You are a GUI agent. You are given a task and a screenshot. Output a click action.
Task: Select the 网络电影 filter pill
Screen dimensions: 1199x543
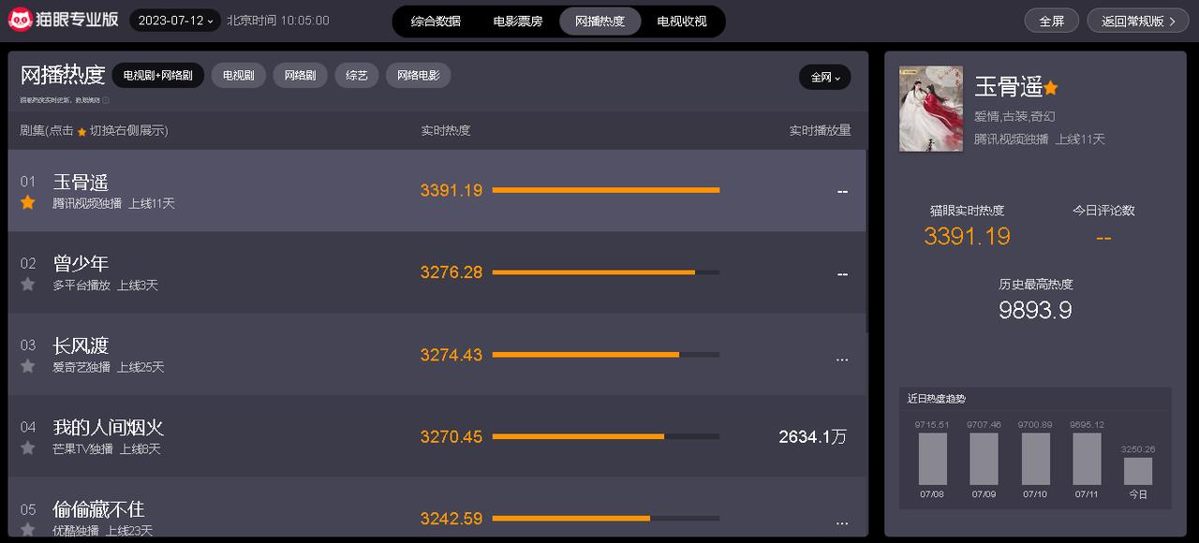(x=418, y=76)
